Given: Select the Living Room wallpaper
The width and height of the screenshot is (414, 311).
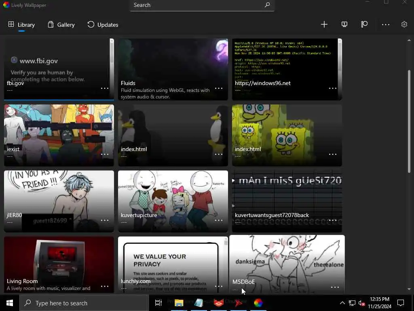Looking at the screenshot, I should click(59, 265).
